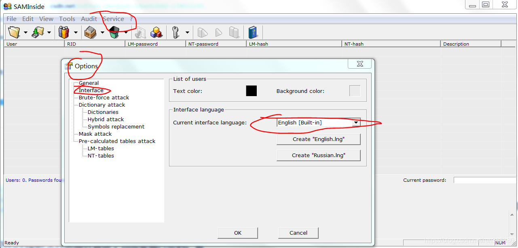Click the RID column header

[95, 44]
